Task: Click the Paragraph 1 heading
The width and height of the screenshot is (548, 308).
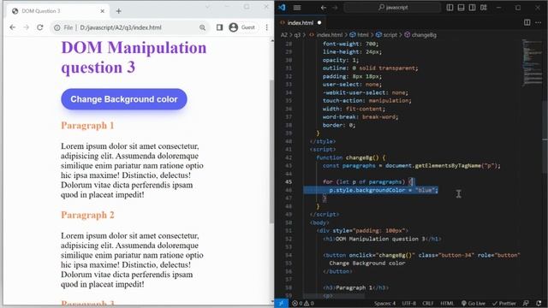Action: click(x=87, y=126)
